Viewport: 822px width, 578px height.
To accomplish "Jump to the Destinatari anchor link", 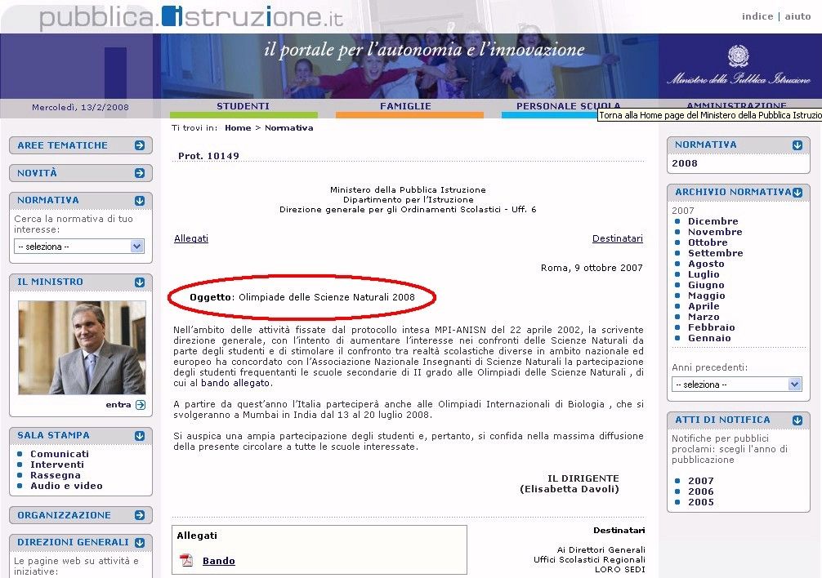I will pyautogui.click(x=618, y=238).
